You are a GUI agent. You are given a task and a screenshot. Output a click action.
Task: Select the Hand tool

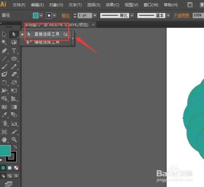coord(4,140)
